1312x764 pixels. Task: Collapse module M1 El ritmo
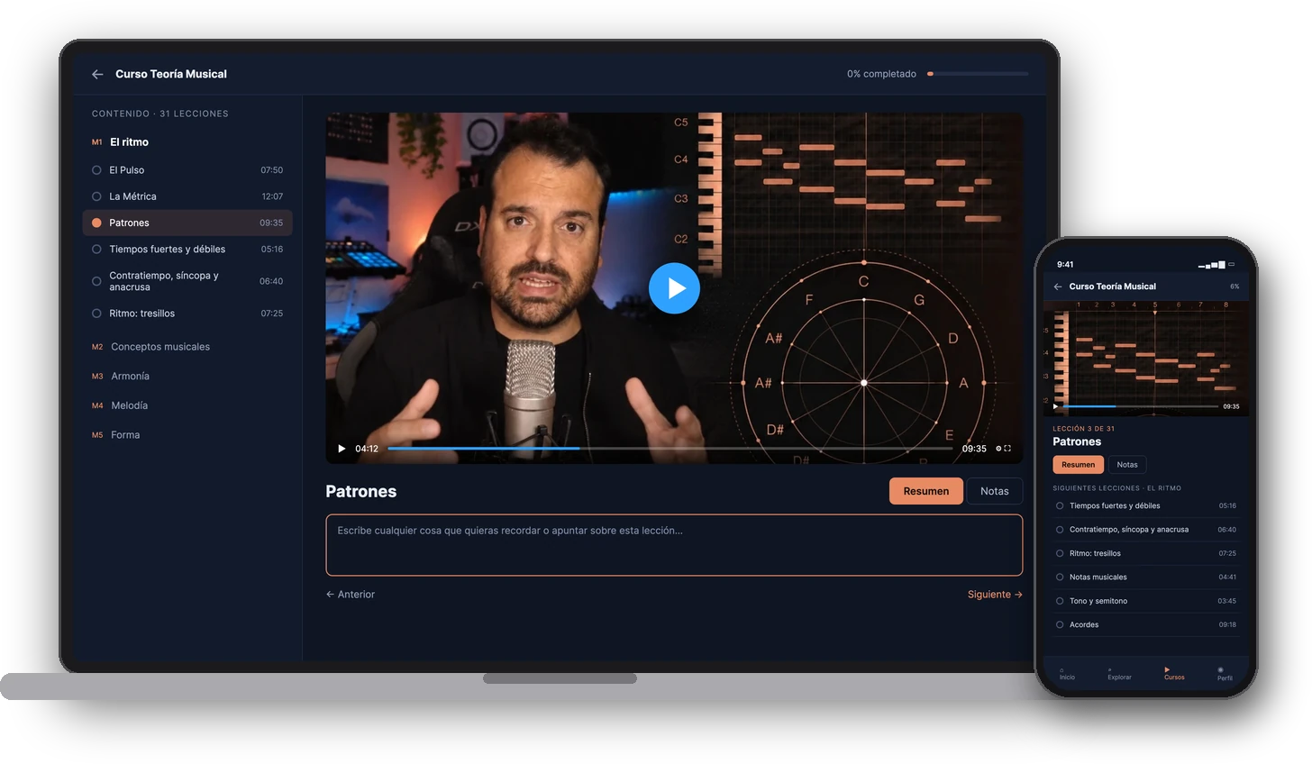tap(120, 142)
